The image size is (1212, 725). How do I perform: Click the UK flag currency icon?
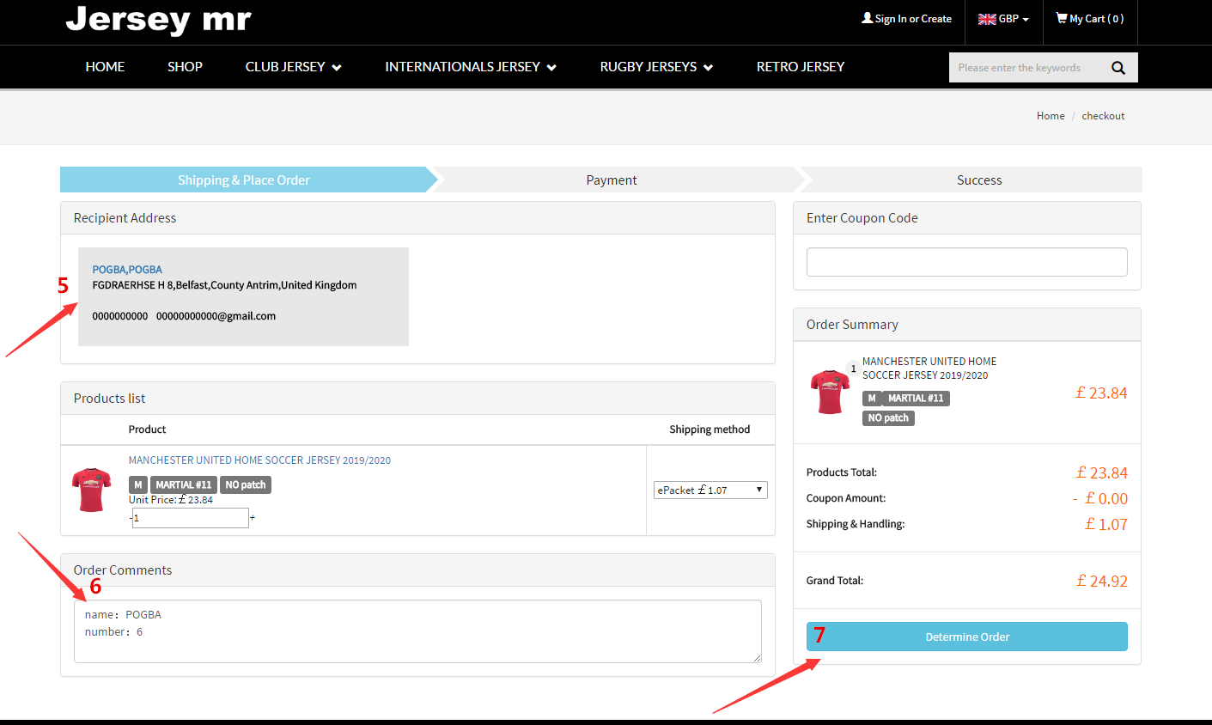tap(987, 19)
